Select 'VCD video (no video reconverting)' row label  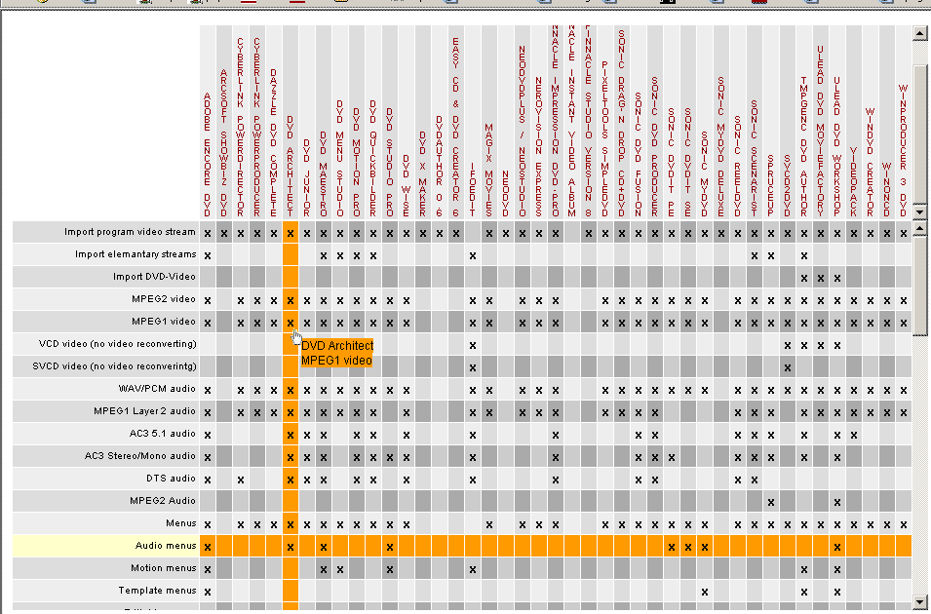(118, 344)
